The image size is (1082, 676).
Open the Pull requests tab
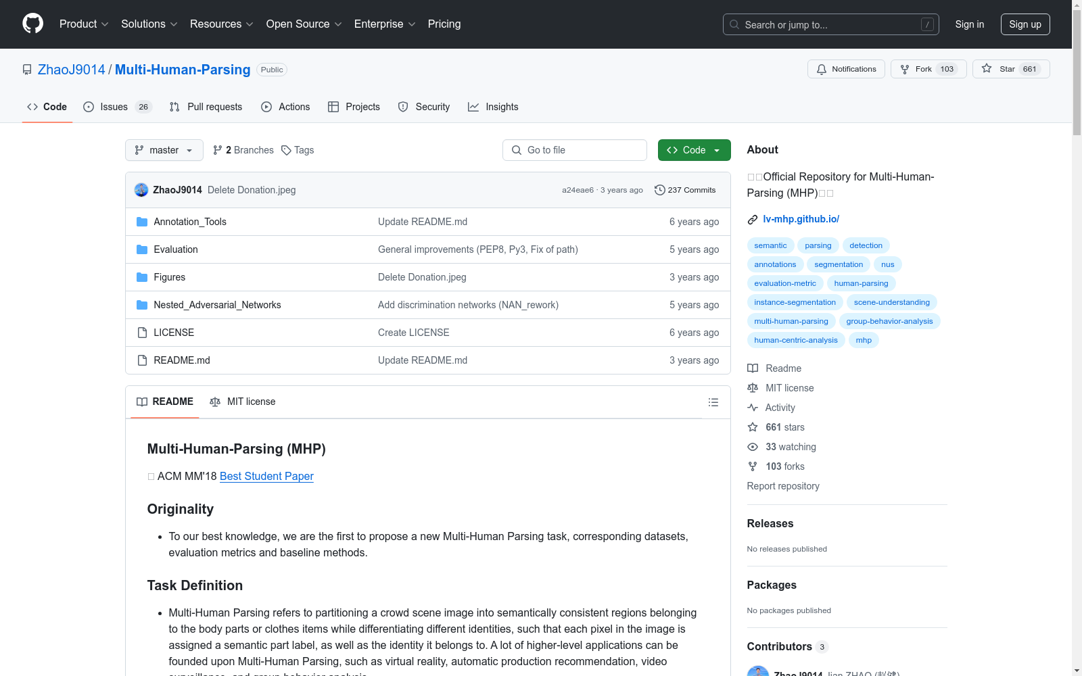pos(206,107)
